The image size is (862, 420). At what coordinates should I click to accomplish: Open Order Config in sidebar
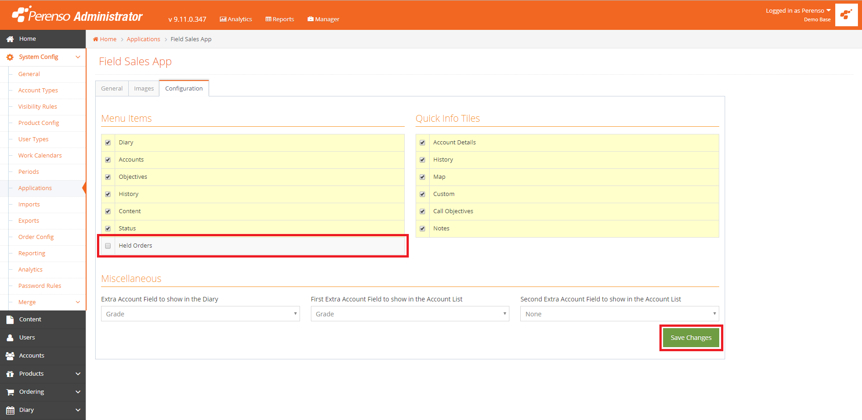[36, 237]
